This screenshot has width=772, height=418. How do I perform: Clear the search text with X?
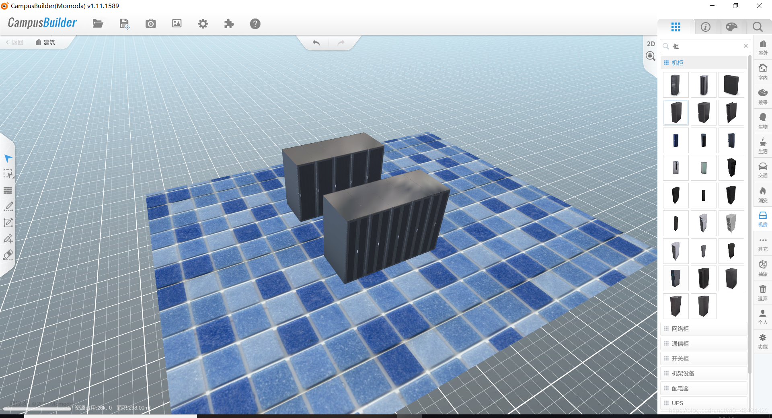tap(746, 46)
